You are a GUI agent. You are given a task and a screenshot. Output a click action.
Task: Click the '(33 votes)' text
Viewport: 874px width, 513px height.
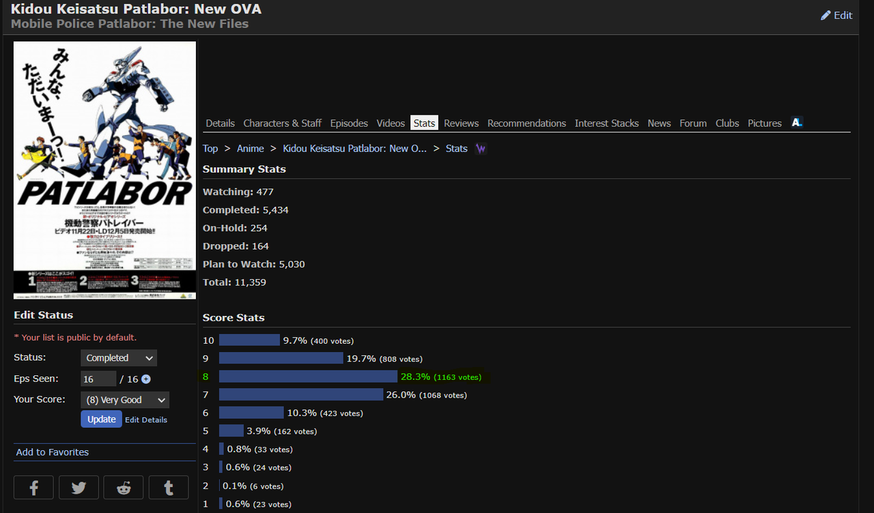(x=273, y=450)
